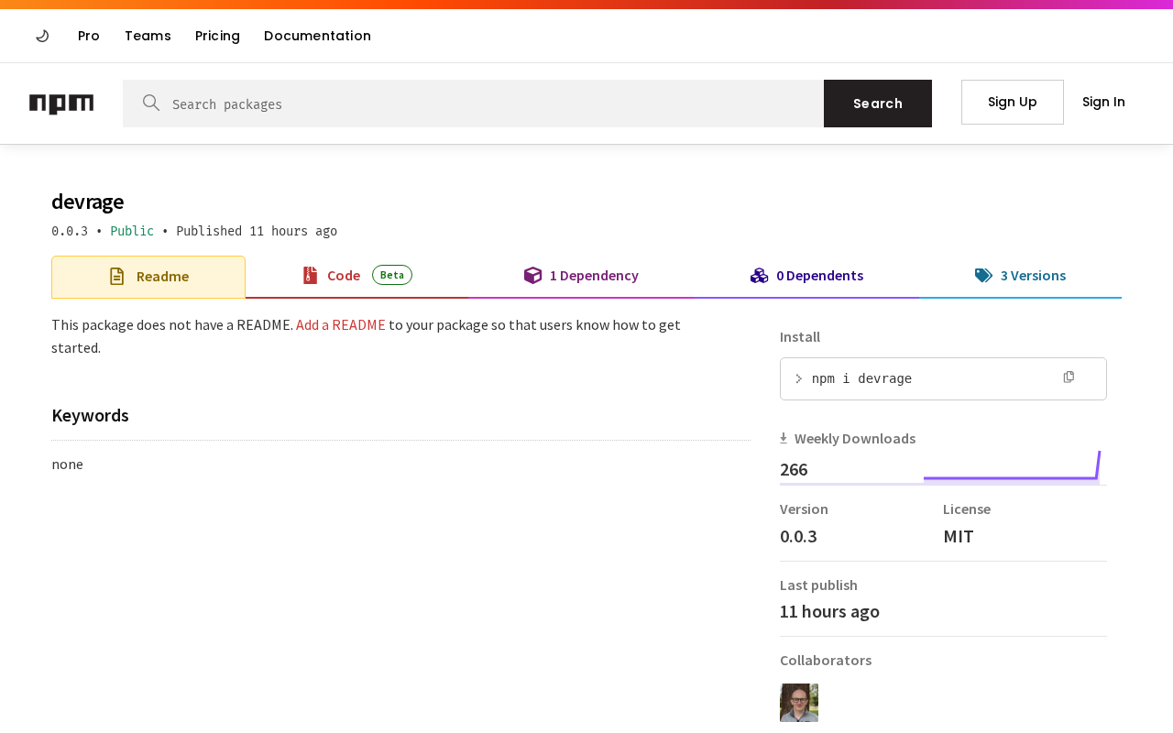Image resolution: width=1173 pixels, height=733 pixels.
Task: Click the 'Keywords' heading
Action: [90, 415]
